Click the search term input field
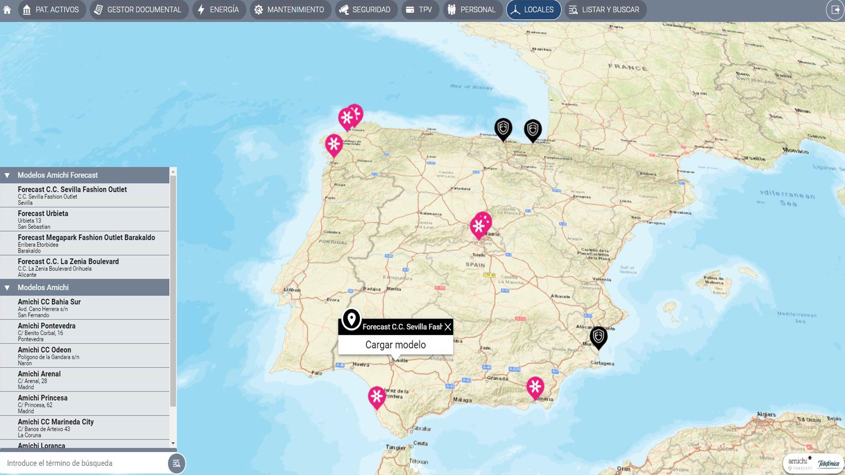 point(84,463)
